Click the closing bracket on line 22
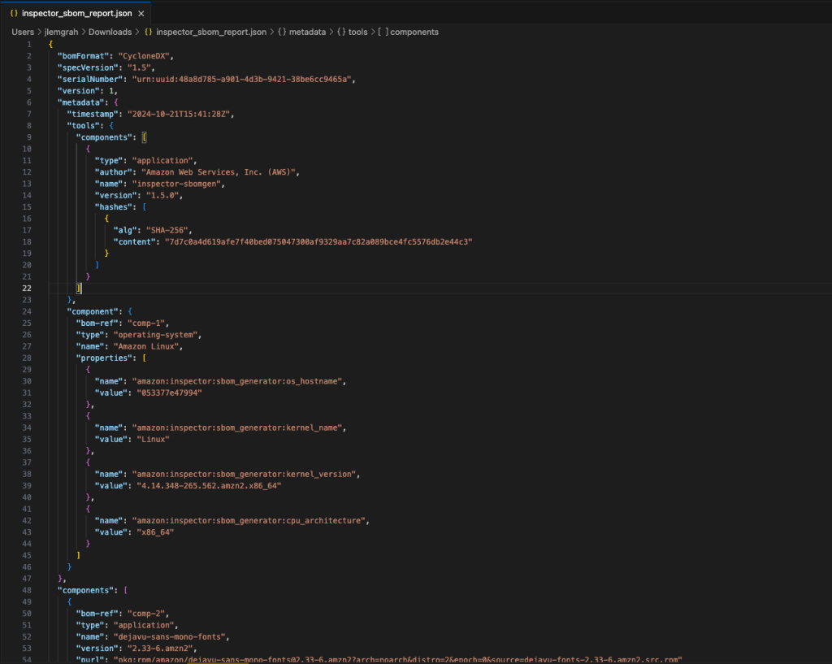This screenshot has height=664, width=832. (x=79, y=289)
